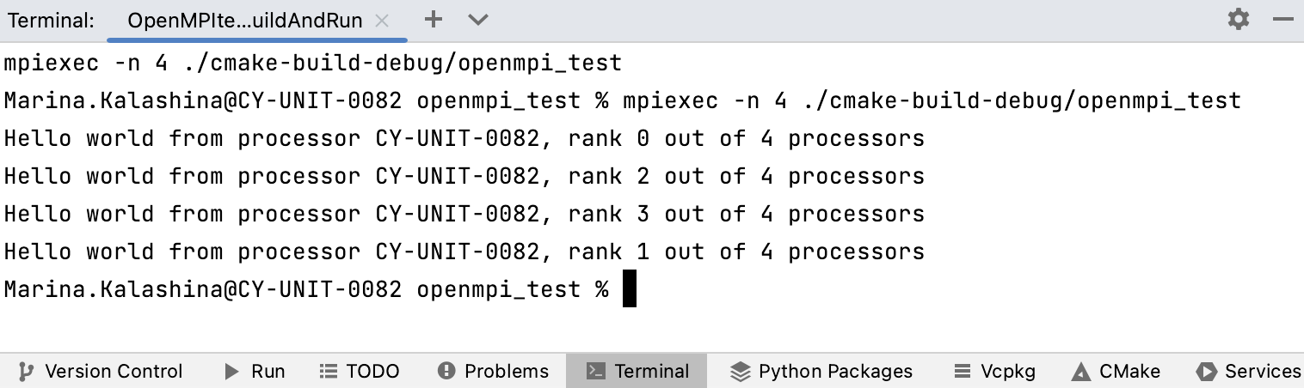Open terminal settings gear icon
1304x388 pixels.
(1238, 20)
